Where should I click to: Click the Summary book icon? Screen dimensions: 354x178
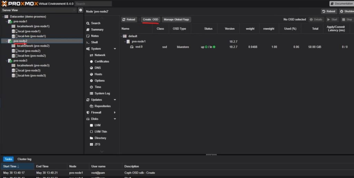coord(88,30)
